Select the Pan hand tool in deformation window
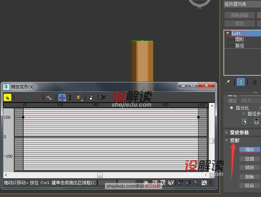Screen dimensions: 261x197 point(145,183)
